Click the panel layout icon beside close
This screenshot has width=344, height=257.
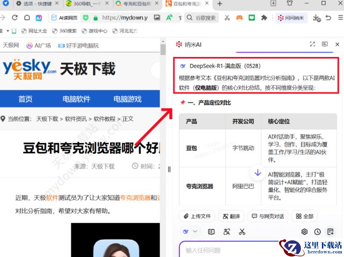click(325, 44)
